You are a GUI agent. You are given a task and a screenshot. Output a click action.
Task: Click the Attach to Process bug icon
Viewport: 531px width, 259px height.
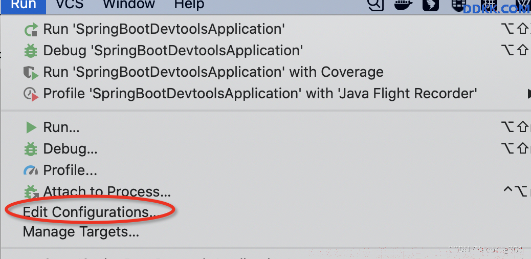tap(32, 192)
